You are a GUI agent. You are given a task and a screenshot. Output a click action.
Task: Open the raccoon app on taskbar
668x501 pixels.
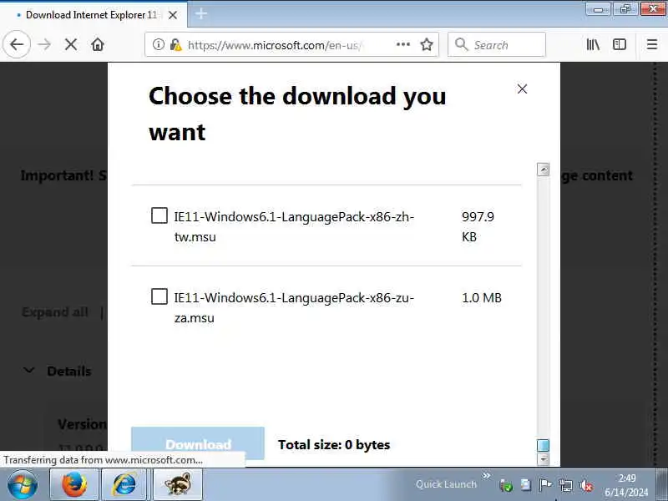(x=177, y=485)
